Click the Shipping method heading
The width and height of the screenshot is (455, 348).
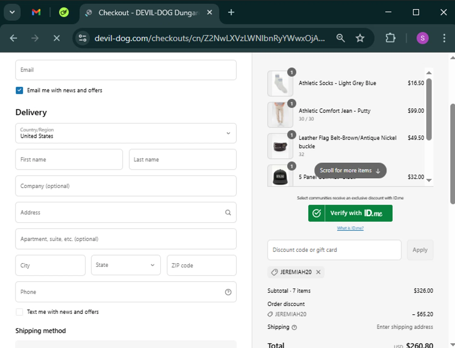tap(41, 331)
